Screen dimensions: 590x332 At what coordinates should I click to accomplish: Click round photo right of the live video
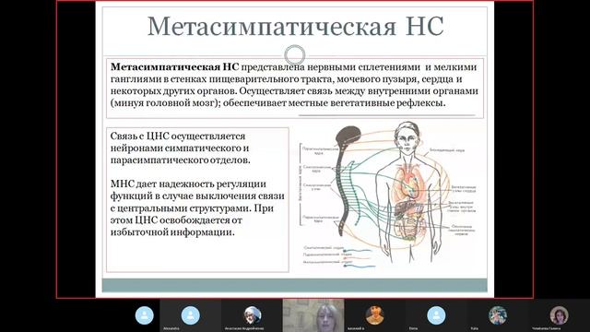tap(375, 315)
